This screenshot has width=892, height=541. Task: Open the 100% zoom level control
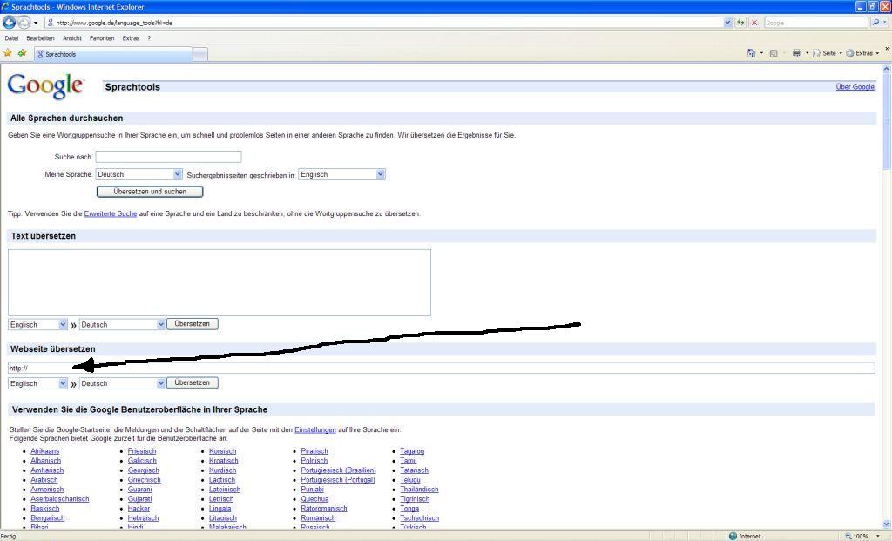point(862,536)
